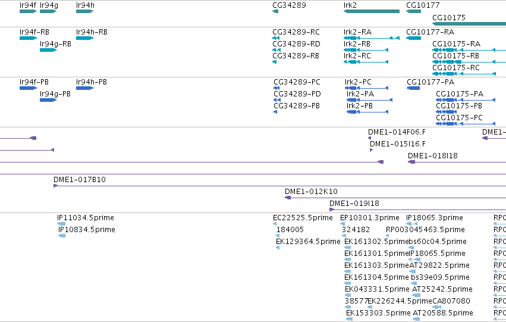Click the AT20588.5prime EST label
The image size is (506, 322).
click(443, 314)
